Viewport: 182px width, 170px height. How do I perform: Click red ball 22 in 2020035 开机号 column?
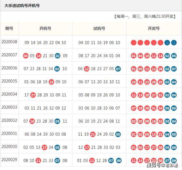[51, 82]
